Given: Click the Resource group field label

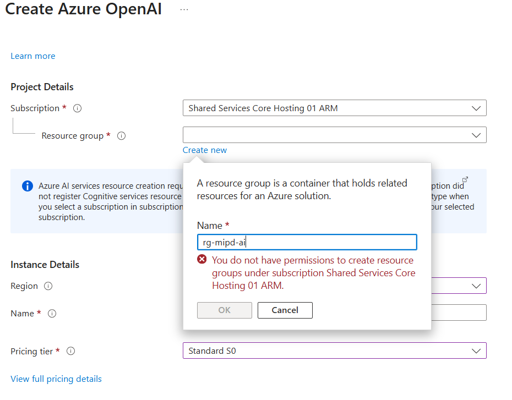Looking at the screenshot, I should pyautogui.click(x=73, y=136).
